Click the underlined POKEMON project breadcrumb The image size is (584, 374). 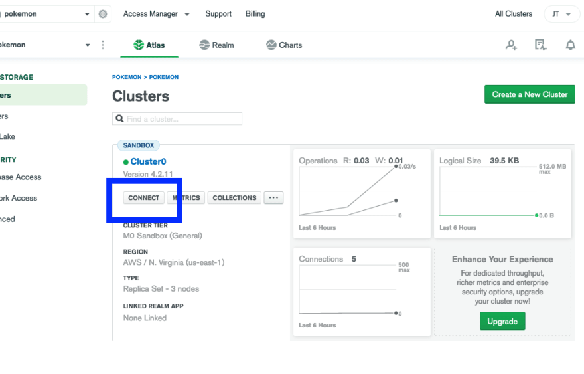pyautogui.click(x=163, y=77)
